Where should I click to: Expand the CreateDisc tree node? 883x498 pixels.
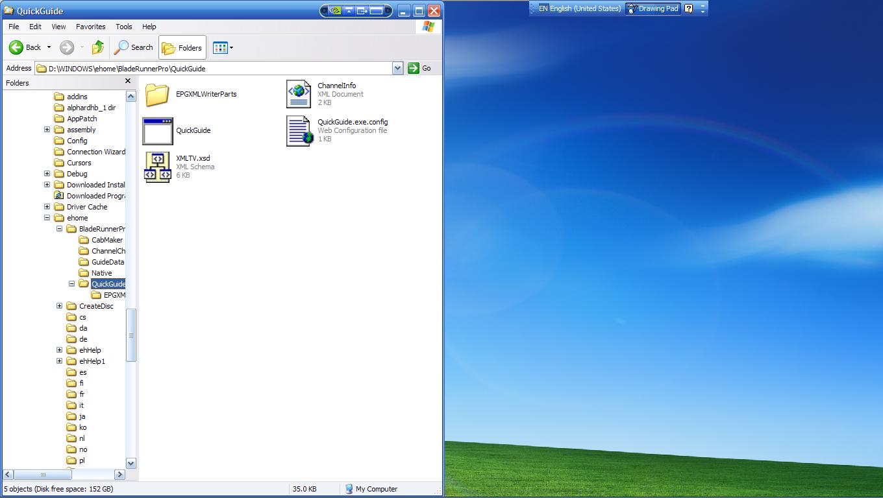point(59,306)
